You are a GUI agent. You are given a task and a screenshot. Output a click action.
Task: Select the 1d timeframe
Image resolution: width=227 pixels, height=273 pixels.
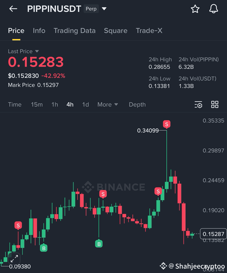(86, 104)
